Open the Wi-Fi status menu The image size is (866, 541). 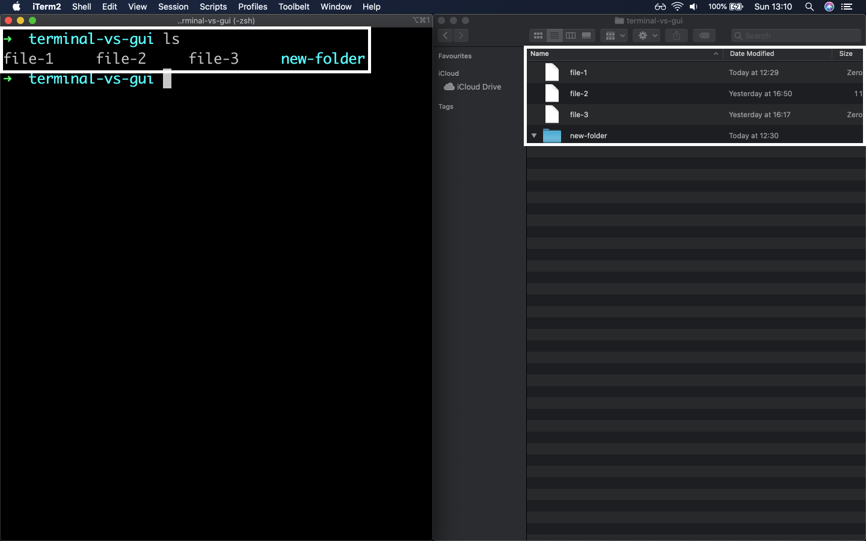677,7
